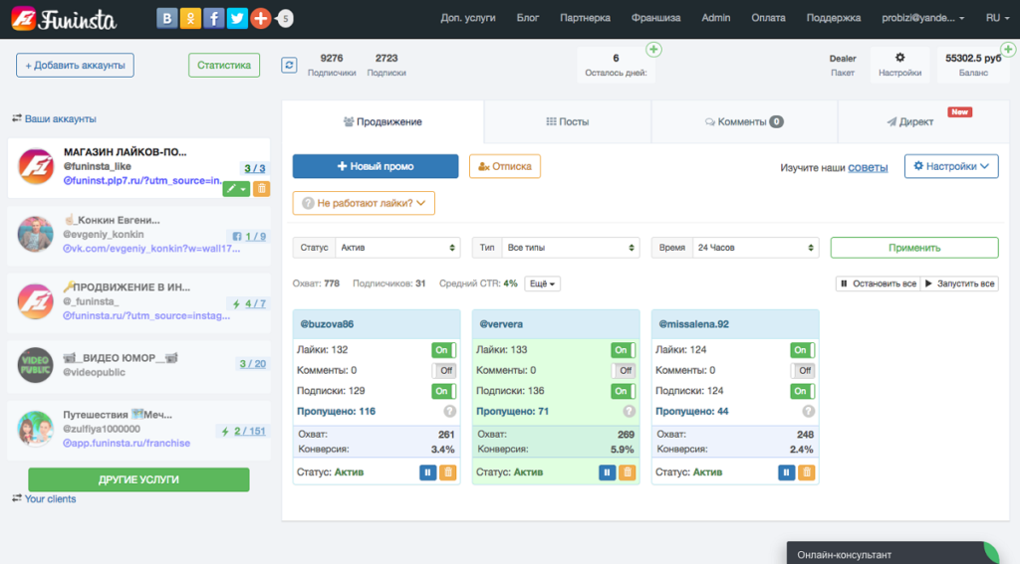Viewport: 1020px width, 564px height.
Task: Enable Комменты toggle for @ververa
Action: point(623,370)
